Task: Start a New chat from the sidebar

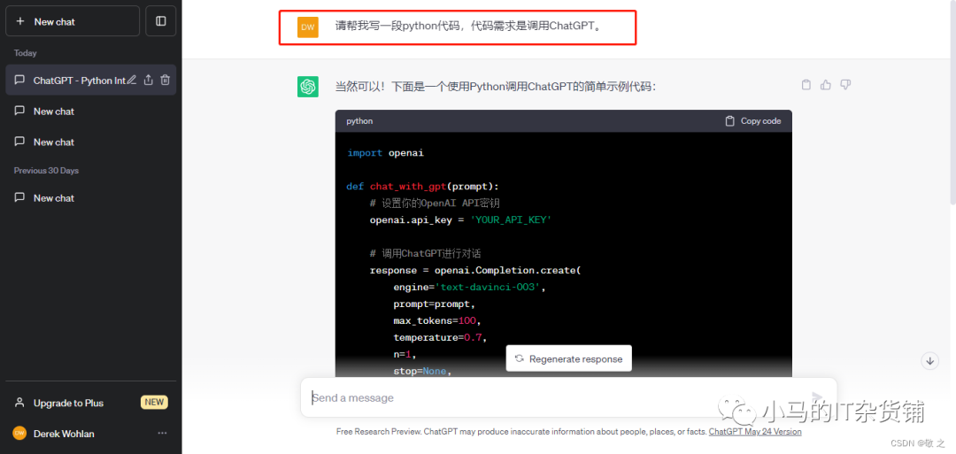Action: [73, 21]
